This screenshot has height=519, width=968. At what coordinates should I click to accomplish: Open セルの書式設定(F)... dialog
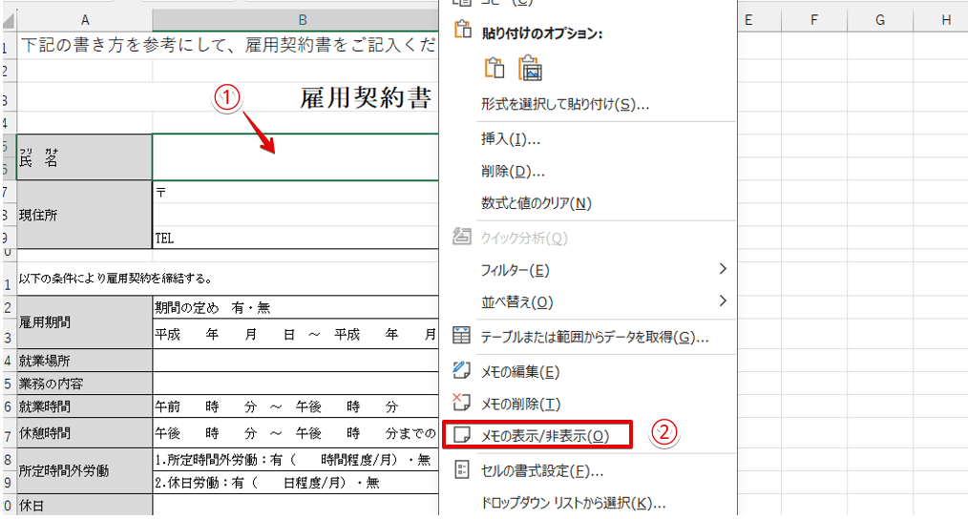pyautogui.click(x=542, y=471)
